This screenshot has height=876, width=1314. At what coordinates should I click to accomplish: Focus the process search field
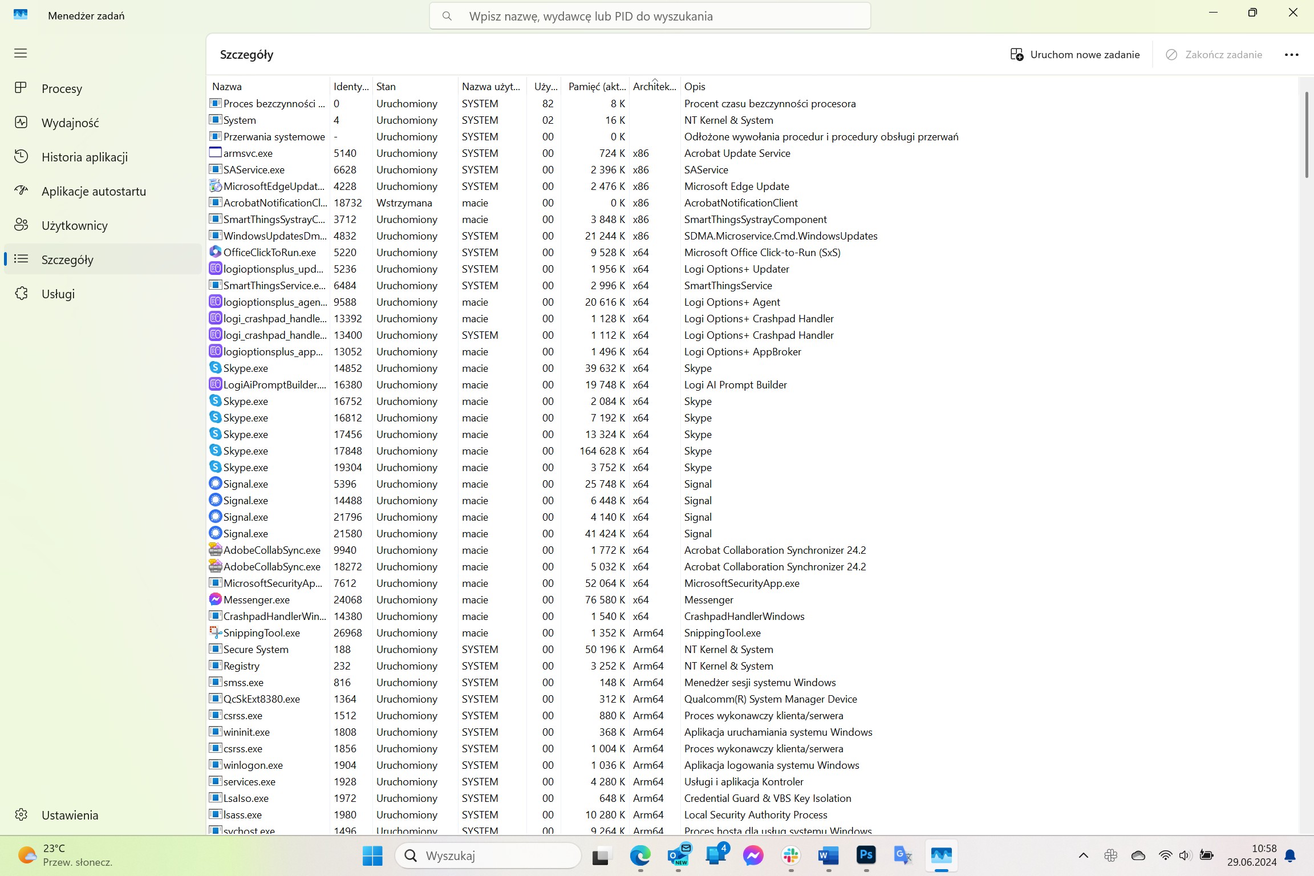click(x=650, y=16)
